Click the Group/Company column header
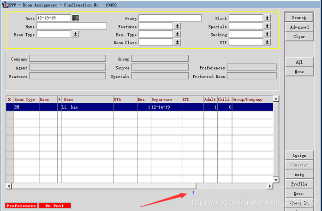This screenshot has height=211, width=322. [253, 100]
